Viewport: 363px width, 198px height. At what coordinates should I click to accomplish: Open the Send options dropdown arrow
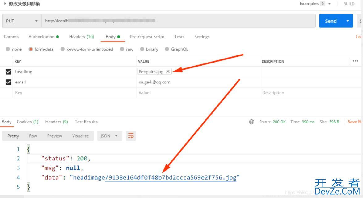(348, 21)
